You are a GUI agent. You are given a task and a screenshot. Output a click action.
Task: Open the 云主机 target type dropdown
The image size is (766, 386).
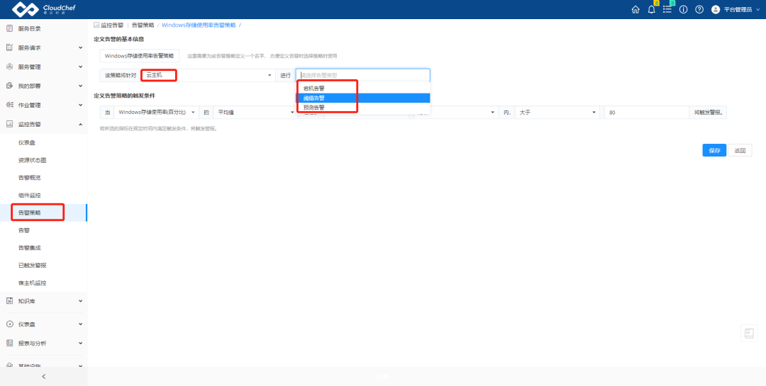[x=208, y=75]
